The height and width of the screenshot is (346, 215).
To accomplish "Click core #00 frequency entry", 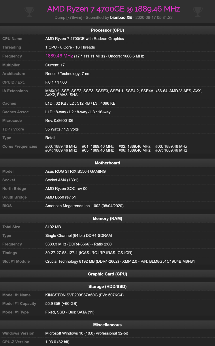I will click(61, 146).
